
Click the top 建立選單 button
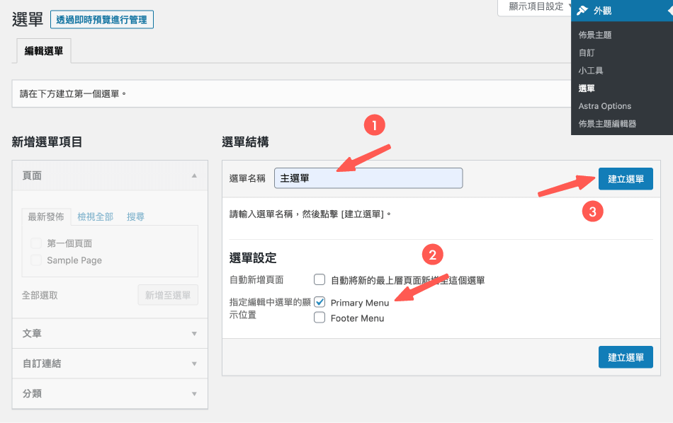[626, 179]
